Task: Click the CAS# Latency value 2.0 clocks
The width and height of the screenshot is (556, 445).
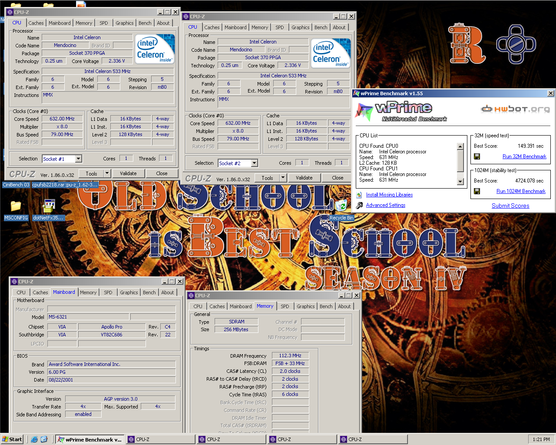Action: click(290, 371)
